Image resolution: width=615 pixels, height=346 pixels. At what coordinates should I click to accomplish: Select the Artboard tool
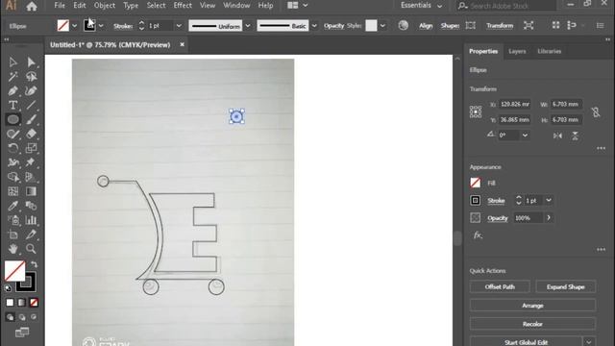[12, 235]
